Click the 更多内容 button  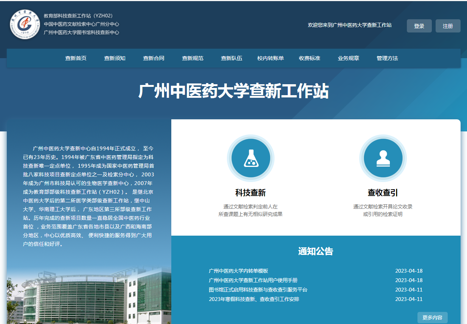[433, 318]
